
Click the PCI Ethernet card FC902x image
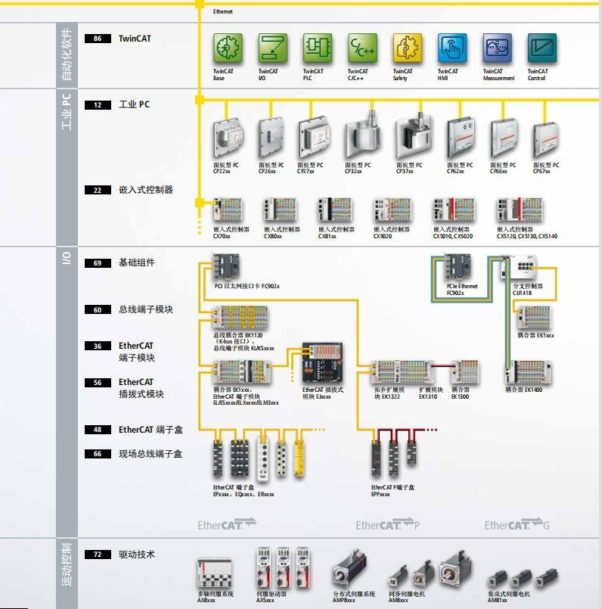pyautogui.click(x=226, y=266)
